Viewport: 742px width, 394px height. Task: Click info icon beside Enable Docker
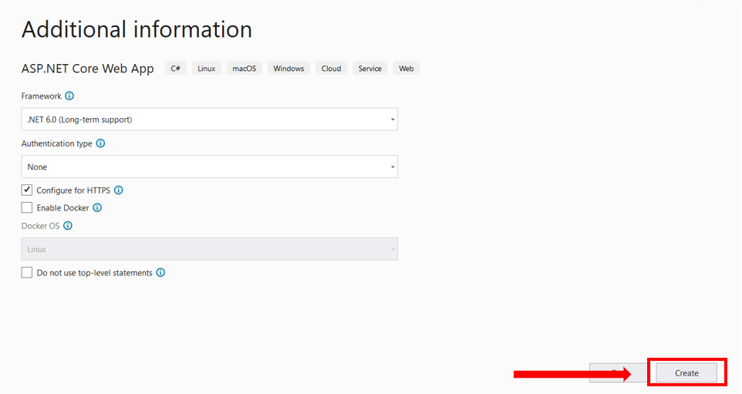tap(97, 207)
